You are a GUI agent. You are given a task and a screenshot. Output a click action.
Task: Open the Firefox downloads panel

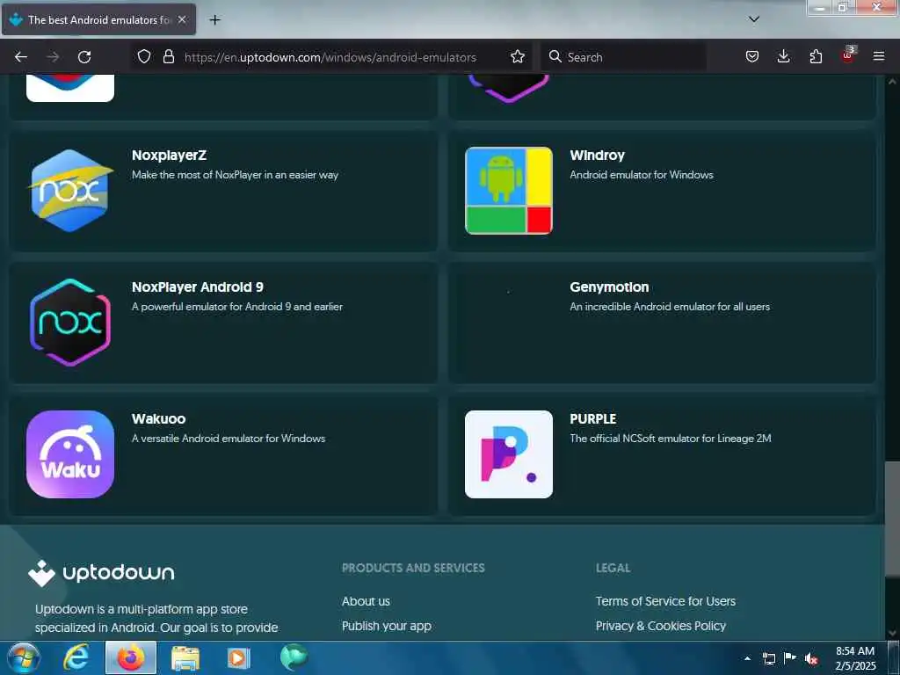tap(783, 57)
